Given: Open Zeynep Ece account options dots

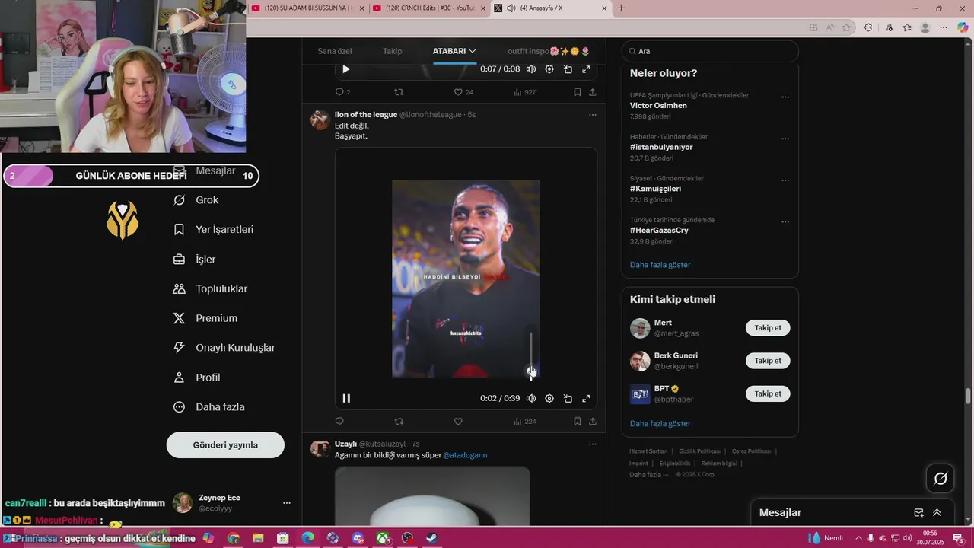Looking at the screenshot, I should click(286, 503).
